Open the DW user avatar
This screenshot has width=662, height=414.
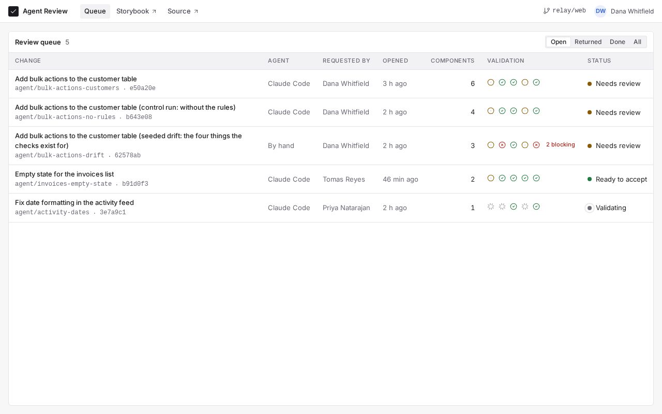coord(600,11)
